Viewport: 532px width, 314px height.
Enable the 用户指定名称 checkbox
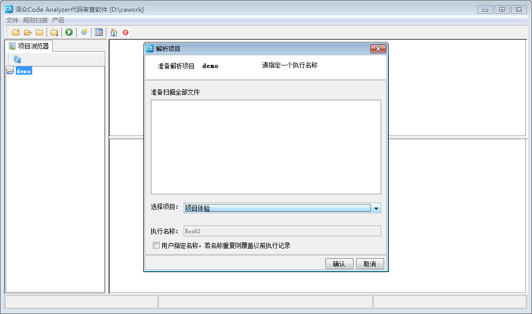click(156, 245)
